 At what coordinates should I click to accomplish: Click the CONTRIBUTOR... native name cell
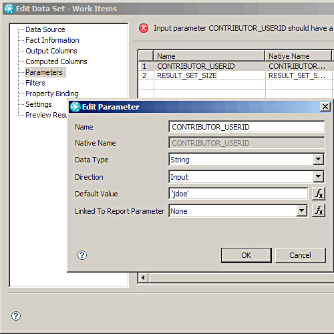pos(299,66)
